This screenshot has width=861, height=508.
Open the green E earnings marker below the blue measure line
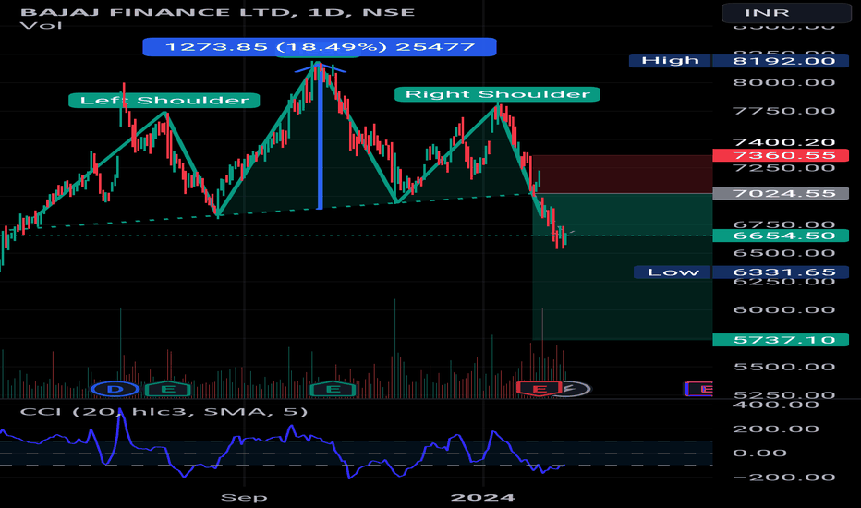(333, 390)
